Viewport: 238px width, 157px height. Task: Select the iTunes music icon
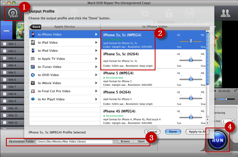tap(33, 67)
